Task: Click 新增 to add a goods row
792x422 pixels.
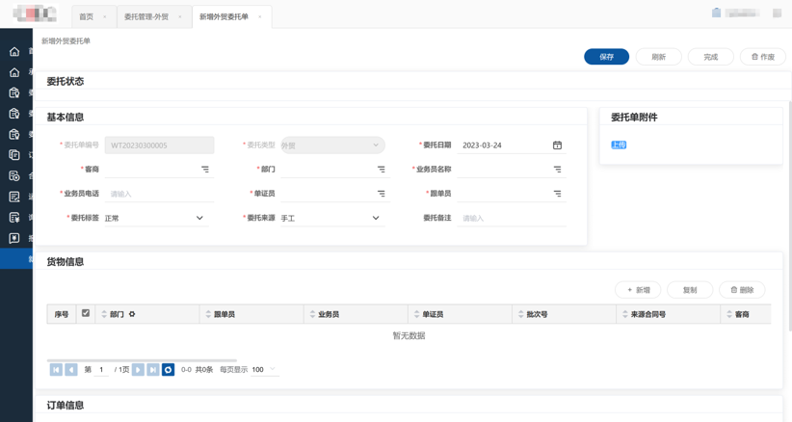Action: click(x=638, y=289)
